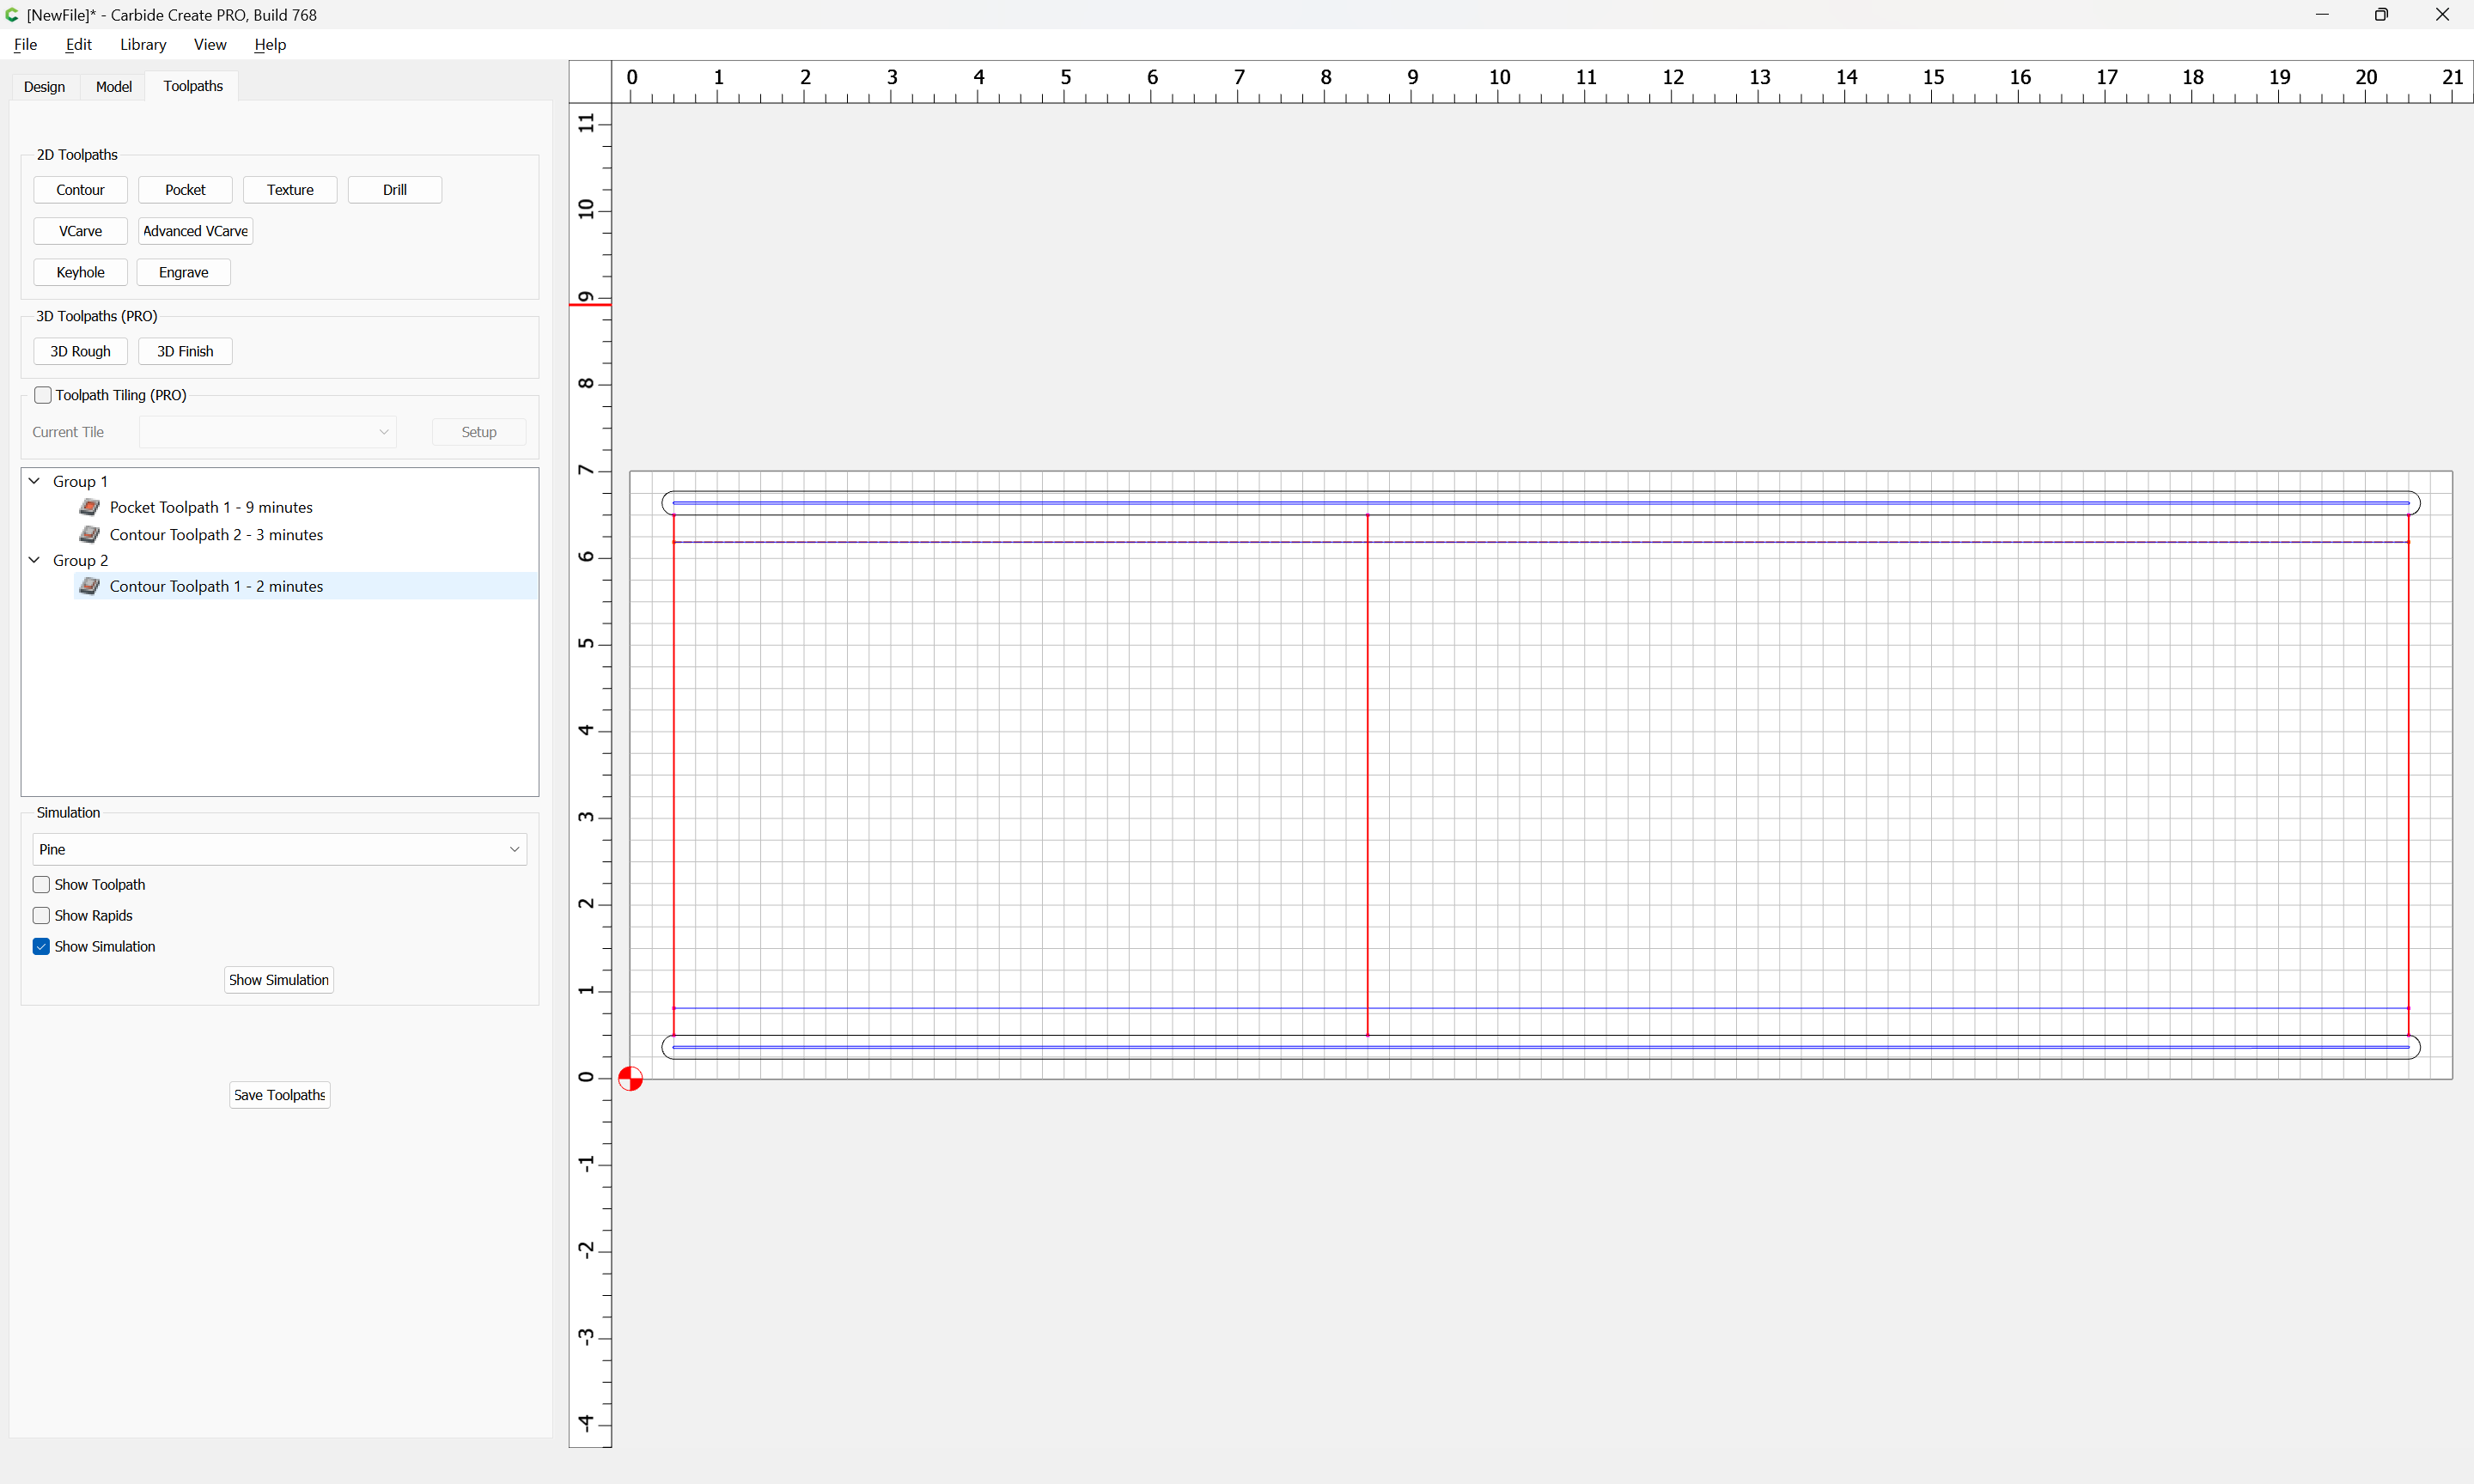Open the View menu
2474x1484 pixels.
210,44
